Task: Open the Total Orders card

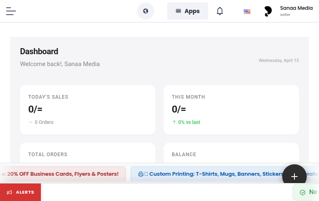Action: (88, 153)
